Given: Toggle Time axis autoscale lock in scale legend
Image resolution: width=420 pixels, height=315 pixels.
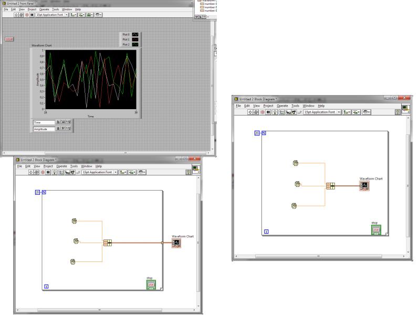Looking at the screenshot, I should coord(58,122).
